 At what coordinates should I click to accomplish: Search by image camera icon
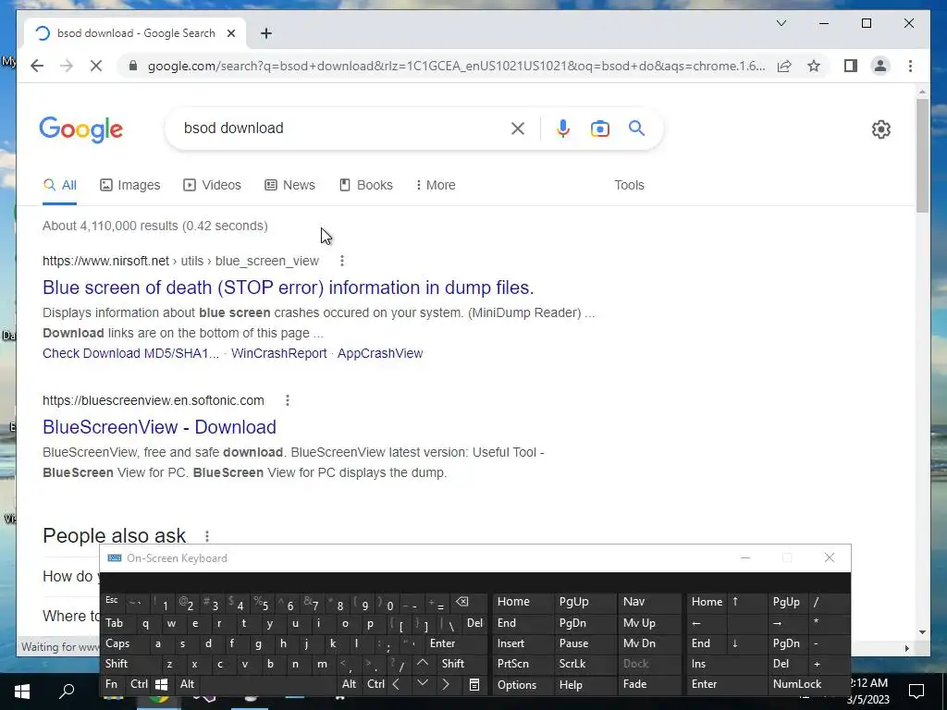pyautogui.click(x=599, y=129)
